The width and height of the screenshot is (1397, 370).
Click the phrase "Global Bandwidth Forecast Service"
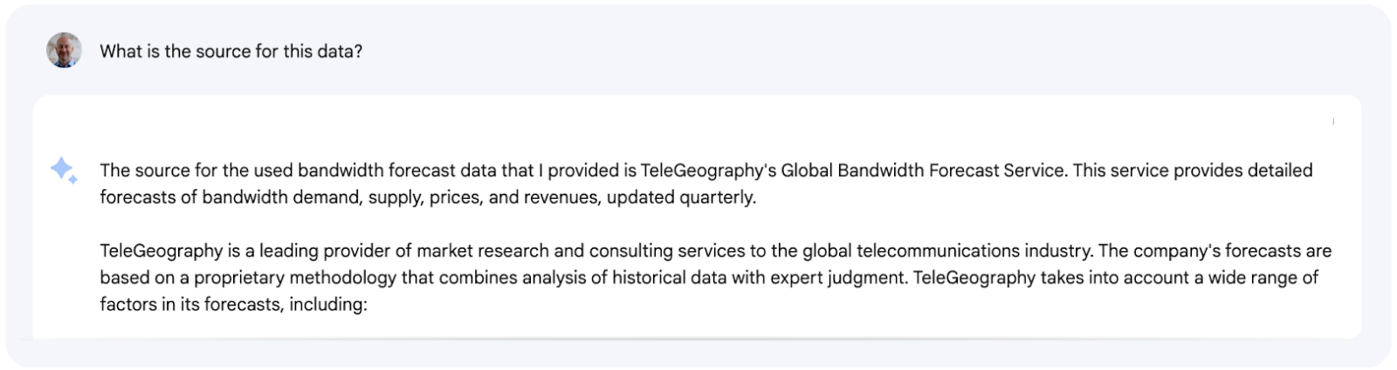click(923, 171)
